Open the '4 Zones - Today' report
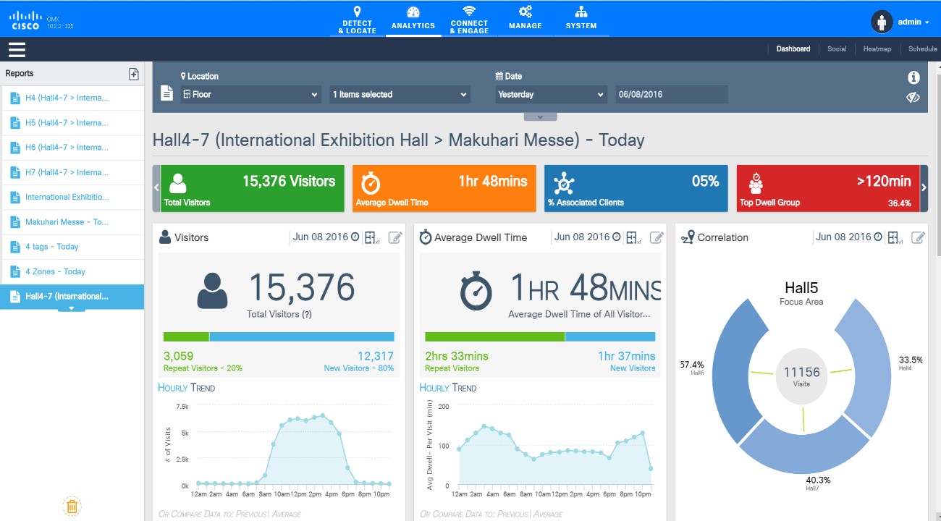Image resolution: width=941 pixels, height=521 pixels. coord(55,272)
